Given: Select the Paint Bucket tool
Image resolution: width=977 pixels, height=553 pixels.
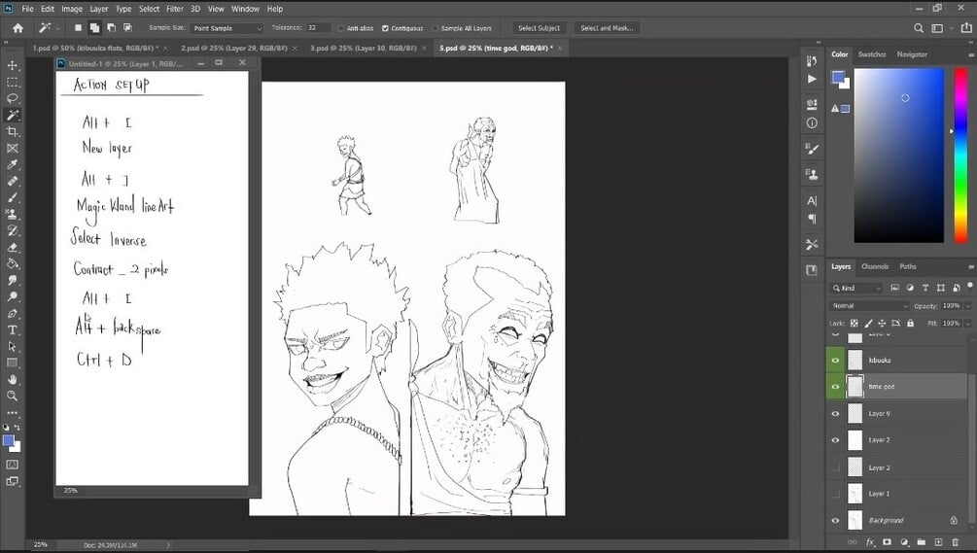Looking at the screenshot, I should [12, 263].
